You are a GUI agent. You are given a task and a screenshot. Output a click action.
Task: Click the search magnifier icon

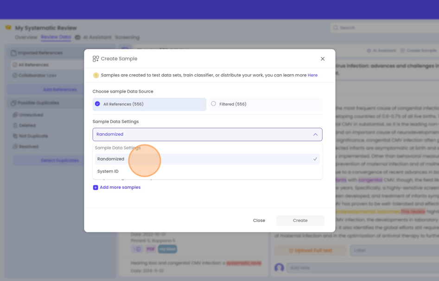coord(335,27)
